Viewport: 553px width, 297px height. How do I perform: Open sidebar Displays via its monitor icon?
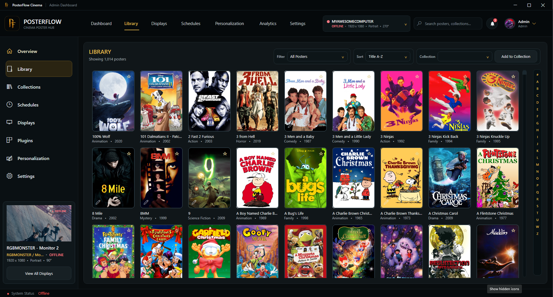coord(9,122)
